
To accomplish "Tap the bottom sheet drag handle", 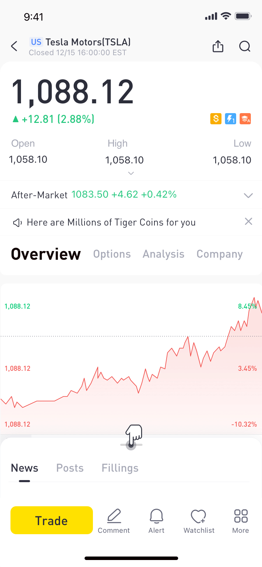I will [131, 445].
